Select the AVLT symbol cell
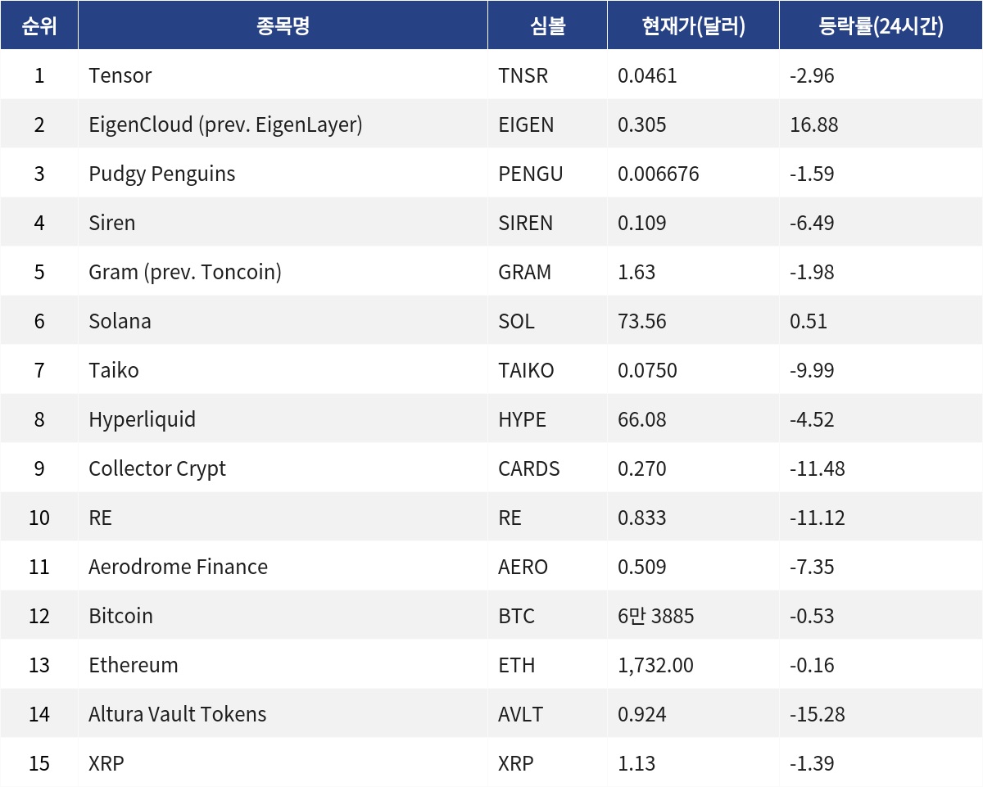This screenshot has width=983, height=787. (547, 714)
